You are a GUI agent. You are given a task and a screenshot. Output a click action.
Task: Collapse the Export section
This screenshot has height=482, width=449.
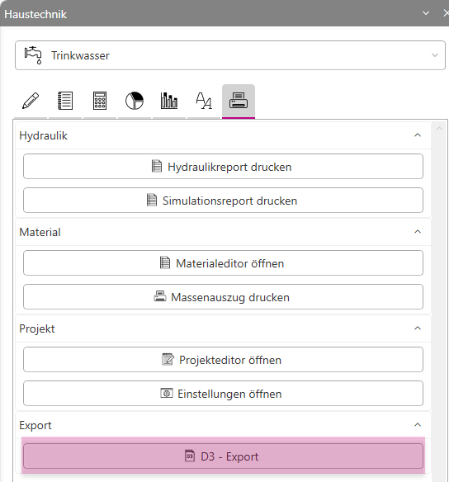[x=418, y=425]
